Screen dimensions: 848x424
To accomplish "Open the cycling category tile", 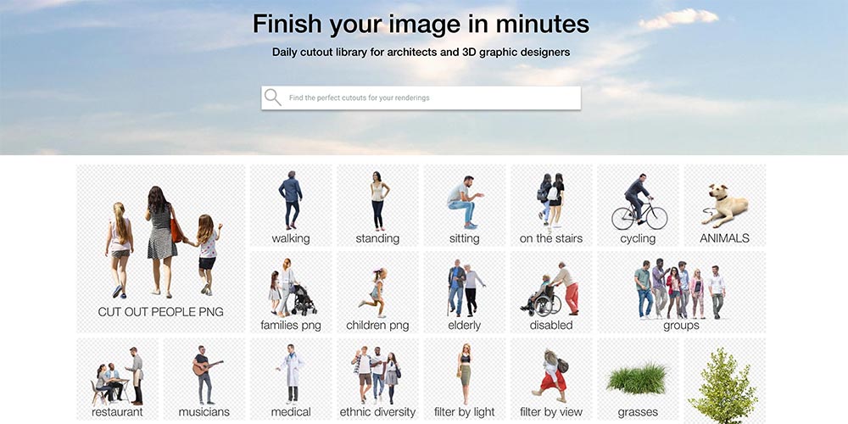I will [x=639, y=205].
